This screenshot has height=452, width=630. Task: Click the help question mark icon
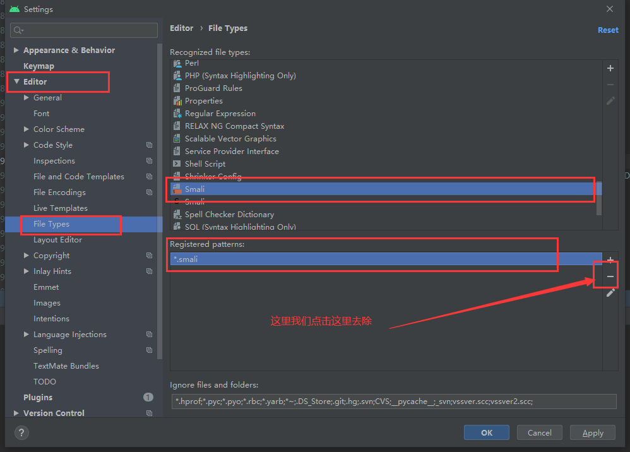coord(21,432)
